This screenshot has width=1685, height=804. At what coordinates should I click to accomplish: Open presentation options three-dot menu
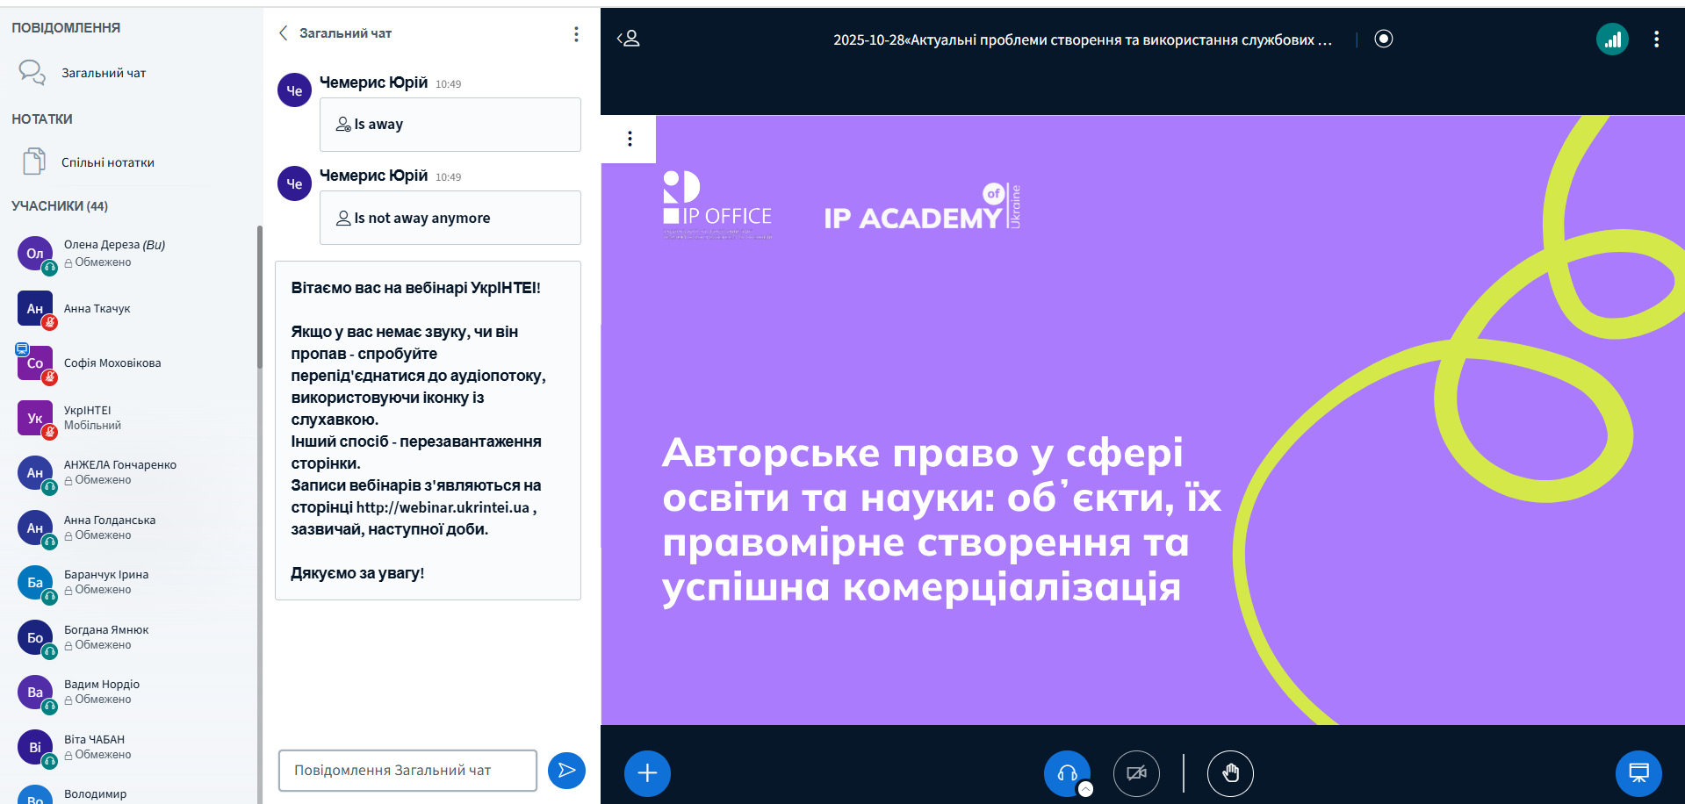(630, 139)
